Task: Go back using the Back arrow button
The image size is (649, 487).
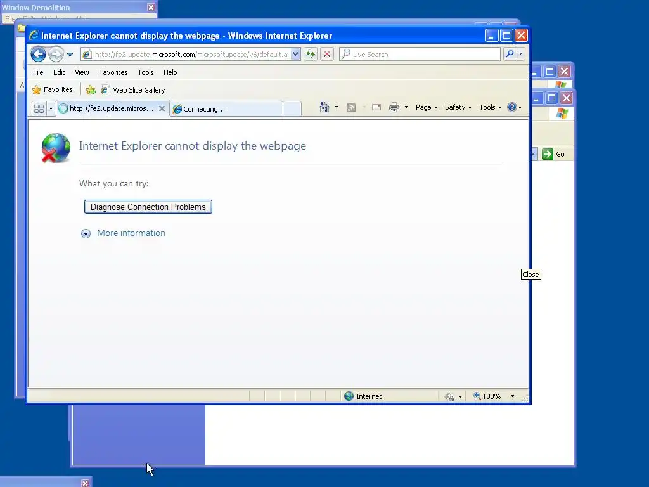Action: (38, 55)
